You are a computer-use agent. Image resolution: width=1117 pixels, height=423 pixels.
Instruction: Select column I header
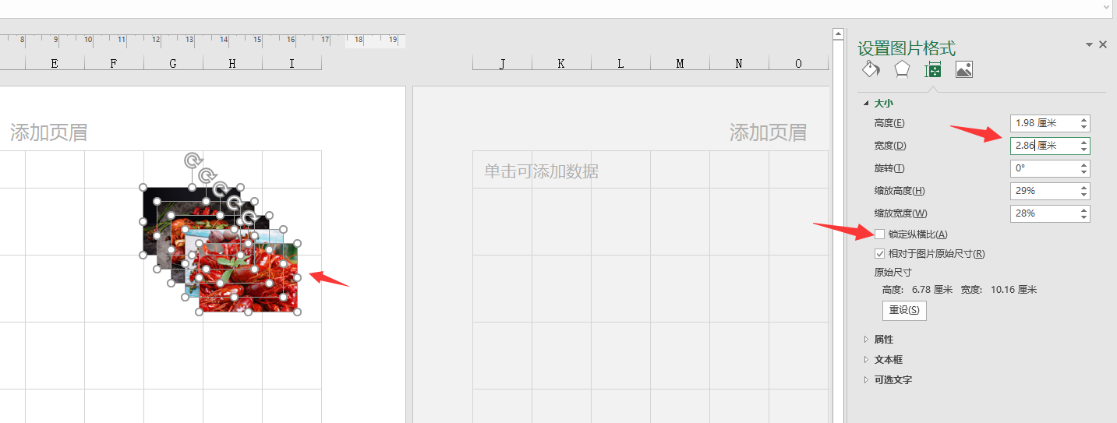click(x=292, y=63)
